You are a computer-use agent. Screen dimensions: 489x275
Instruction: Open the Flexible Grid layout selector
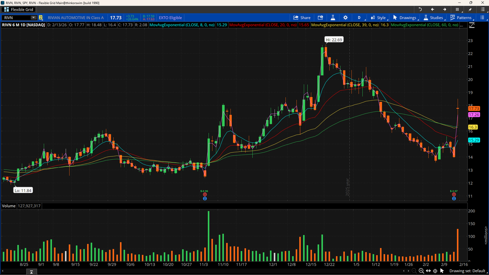click(x=19, y=9)
